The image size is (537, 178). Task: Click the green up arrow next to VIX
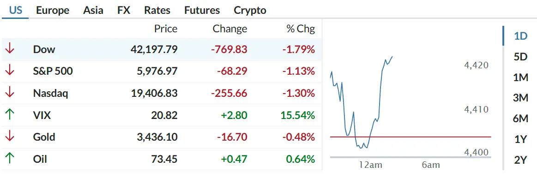coord(10,115)
